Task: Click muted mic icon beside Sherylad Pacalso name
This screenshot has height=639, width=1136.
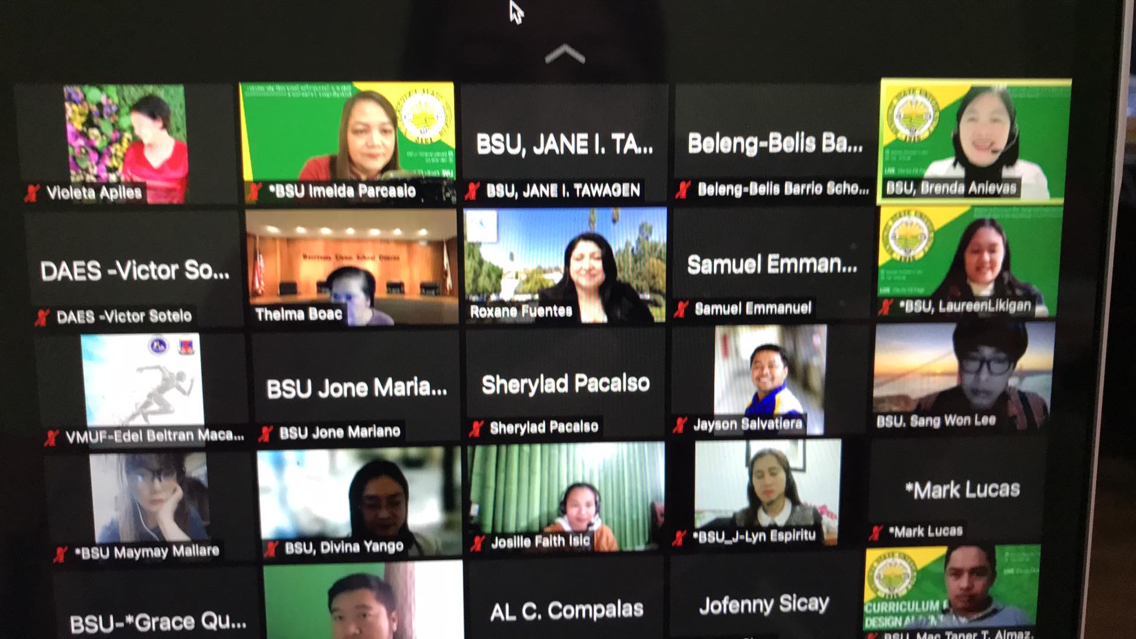Action: click(x=476, y=428)
